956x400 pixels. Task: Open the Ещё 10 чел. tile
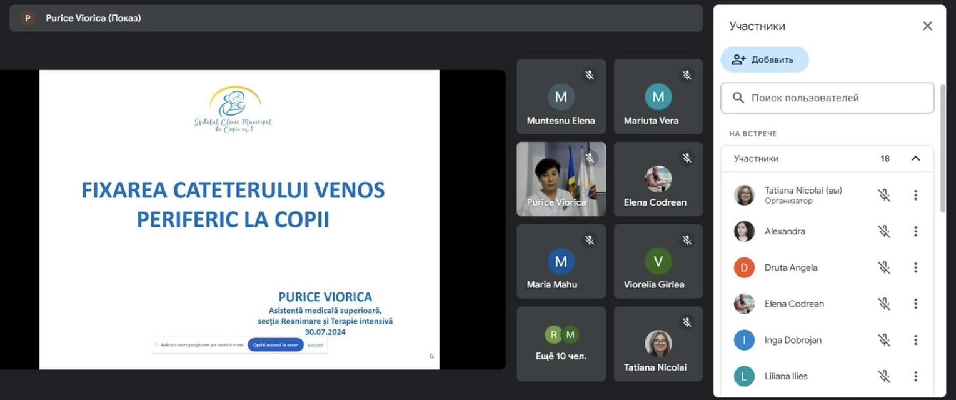click(561, 344)
